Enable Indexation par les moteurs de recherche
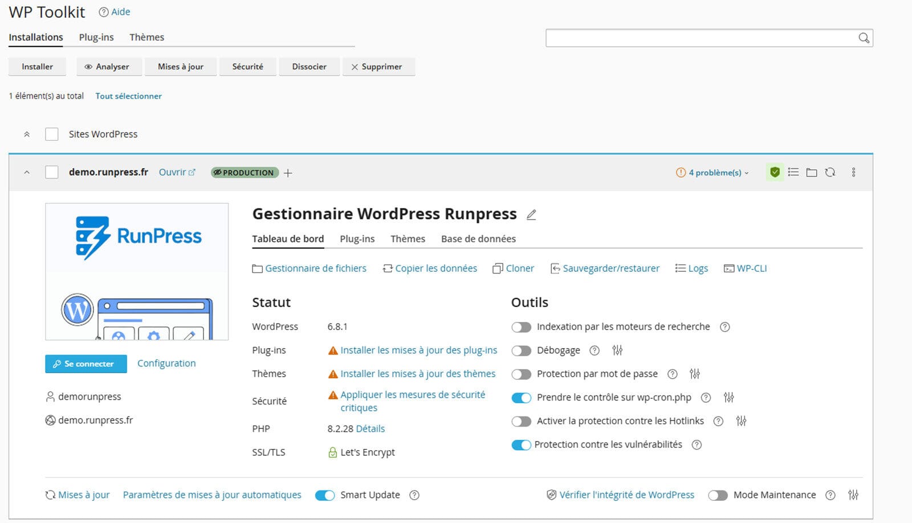The image size is (912, 523). point(521,327)
